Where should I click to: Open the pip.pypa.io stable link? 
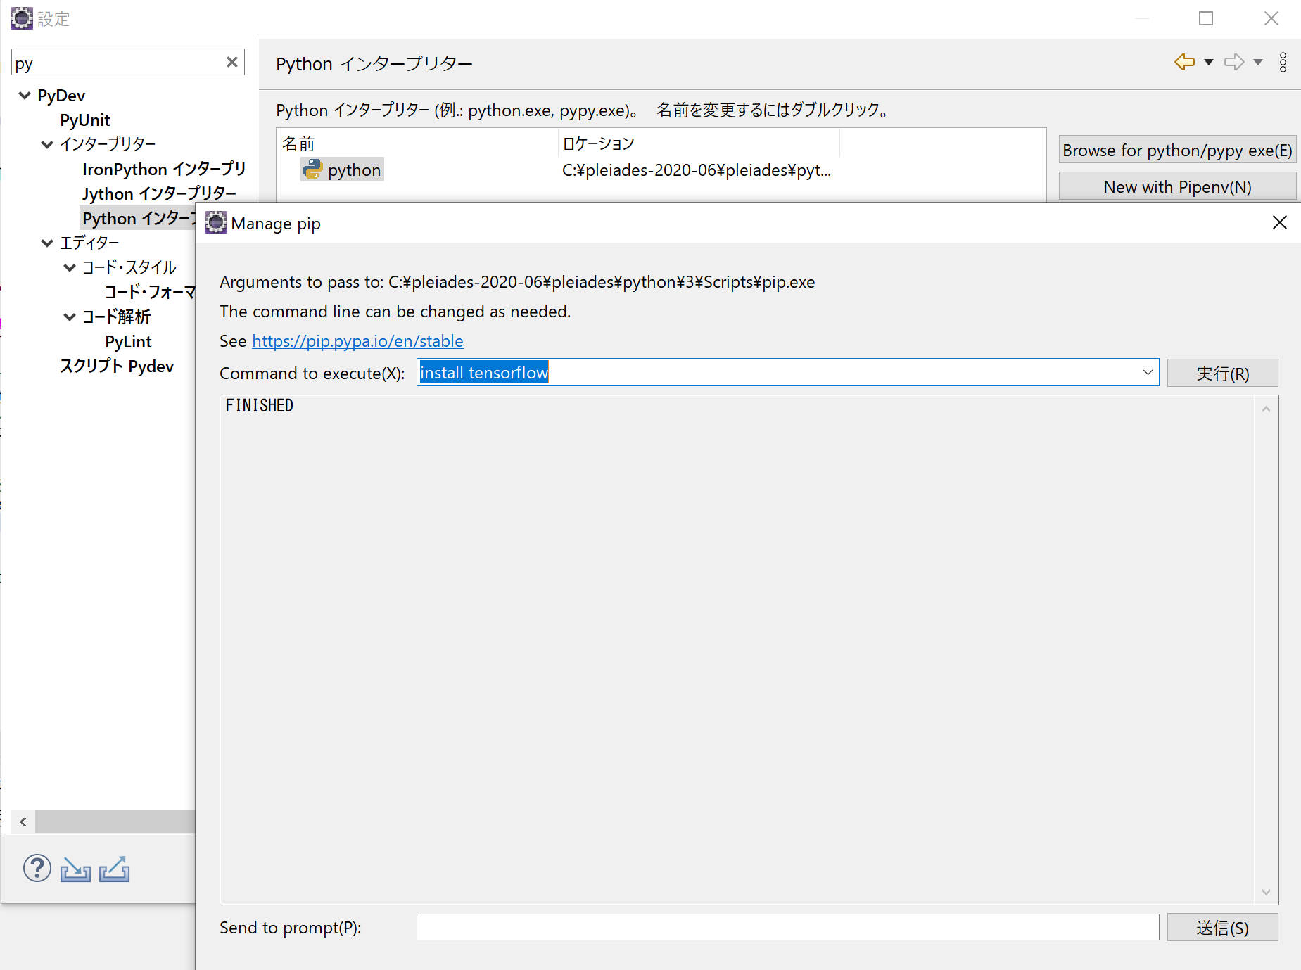point(357,341)
